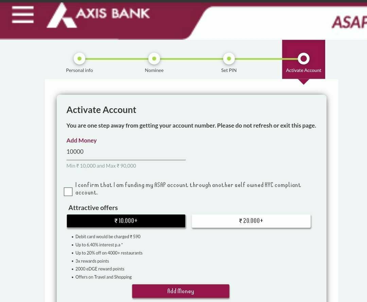Click the debit card charge bullet point
The width and height of the screenshot is (367, 302).
[108, 237]
